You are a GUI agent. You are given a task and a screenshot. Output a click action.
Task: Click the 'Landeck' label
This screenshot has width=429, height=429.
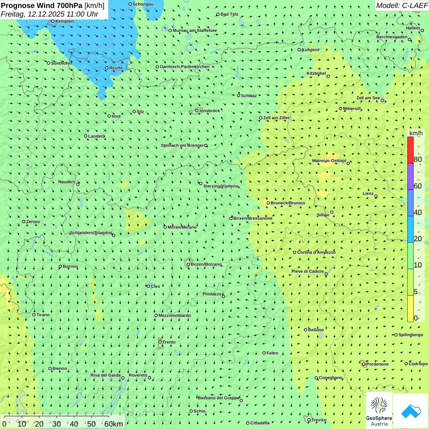click(x=97, y=136)
